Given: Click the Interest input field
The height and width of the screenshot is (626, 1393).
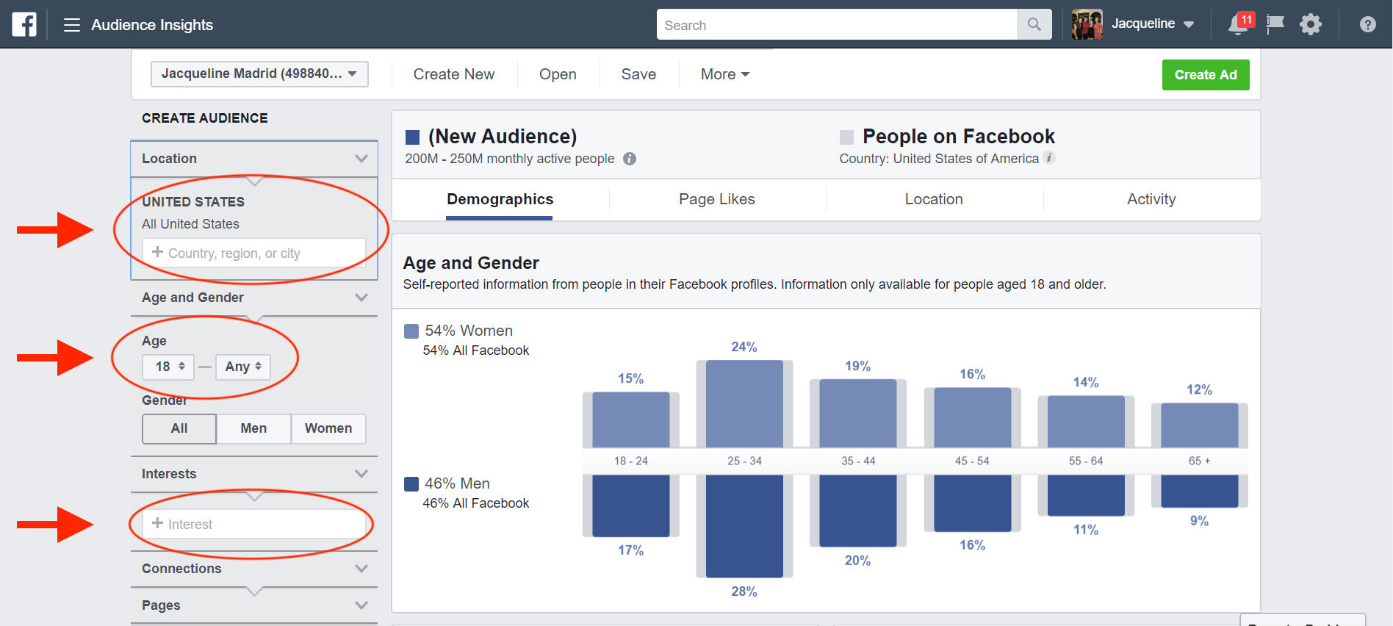Looking at the screenshot, I should pyautogui.click(x=254, y=524).
